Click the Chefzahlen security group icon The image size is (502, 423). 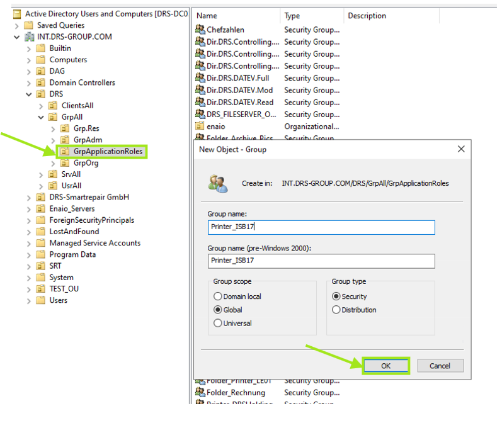[200, 30]
